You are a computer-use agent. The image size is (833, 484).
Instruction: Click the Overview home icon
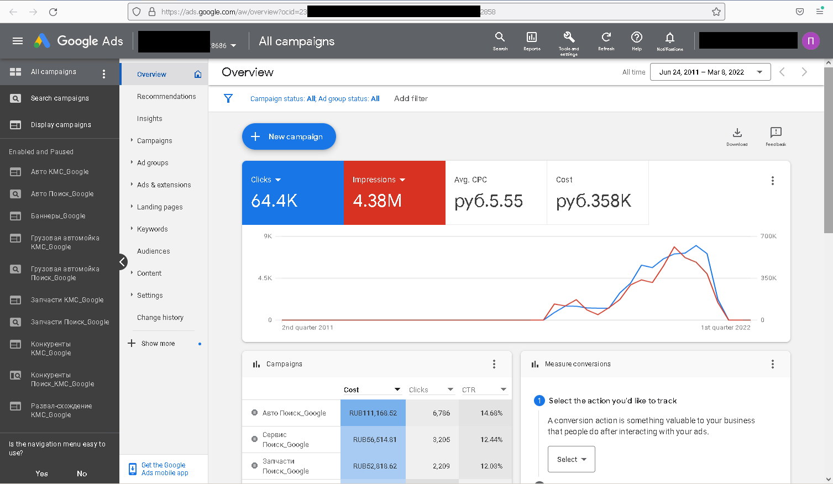(198, 74)
